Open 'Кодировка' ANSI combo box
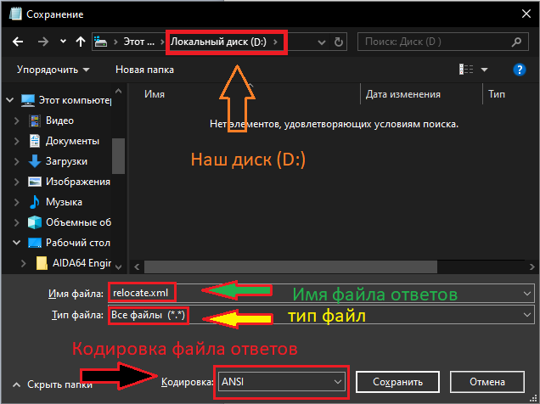 [x=281, y=382]
